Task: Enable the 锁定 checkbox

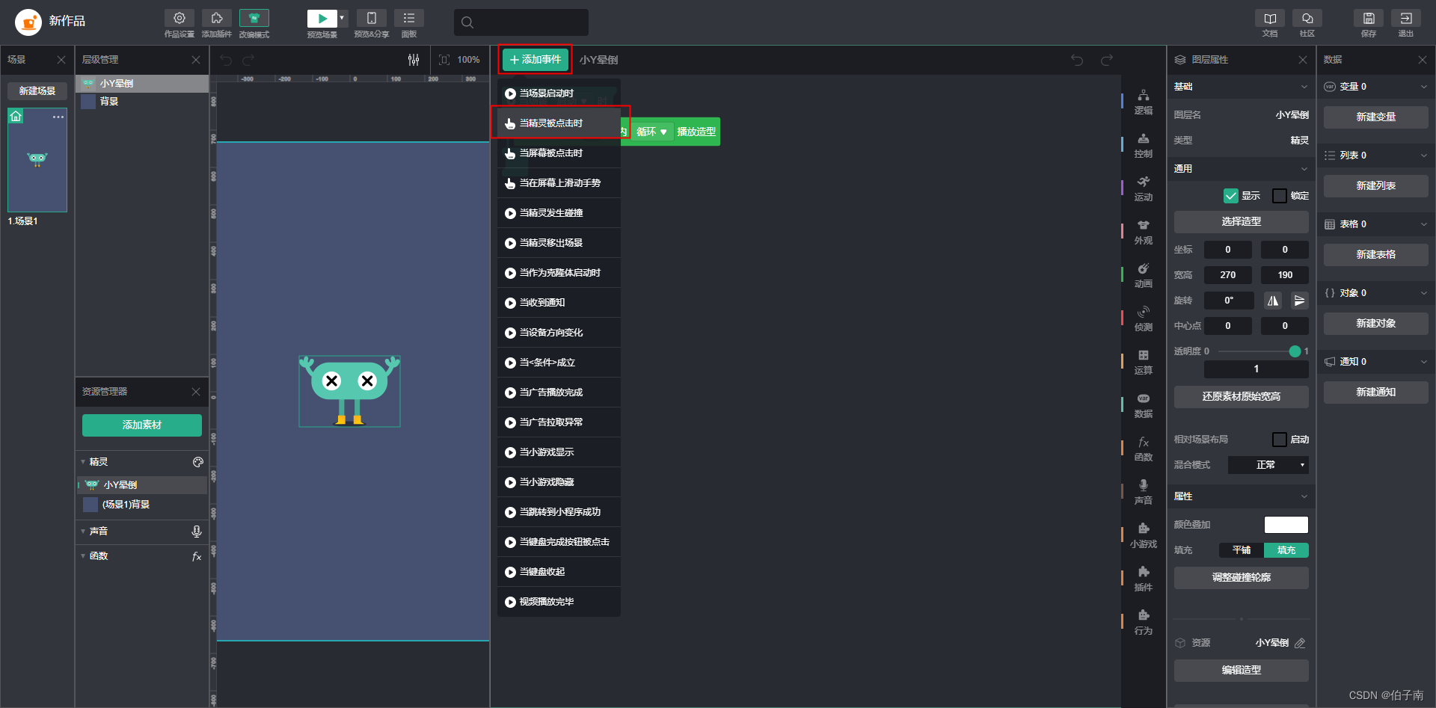Action: point(1280,196)
